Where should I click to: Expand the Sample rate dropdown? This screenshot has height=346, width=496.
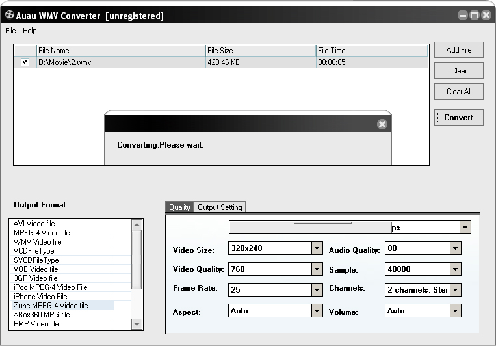[455, 269]
